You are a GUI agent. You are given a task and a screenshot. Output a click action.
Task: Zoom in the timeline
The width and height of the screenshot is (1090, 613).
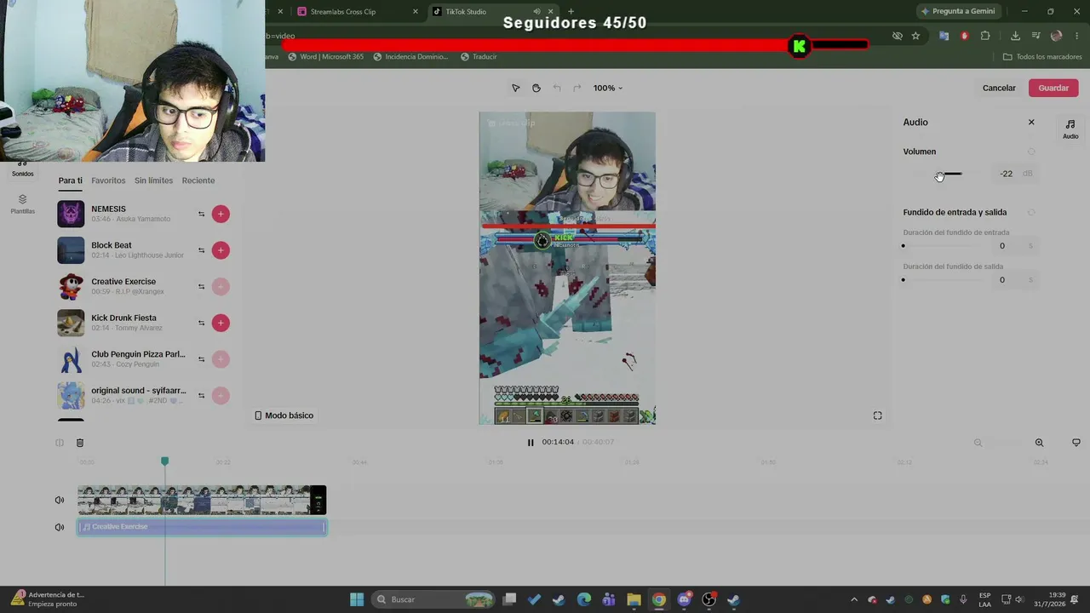click(1039, 443)
